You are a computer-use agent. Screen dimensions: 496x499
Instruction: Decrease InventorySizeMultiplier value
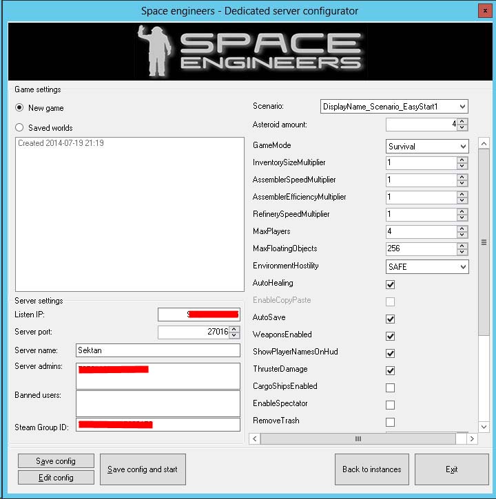(462, 166)
